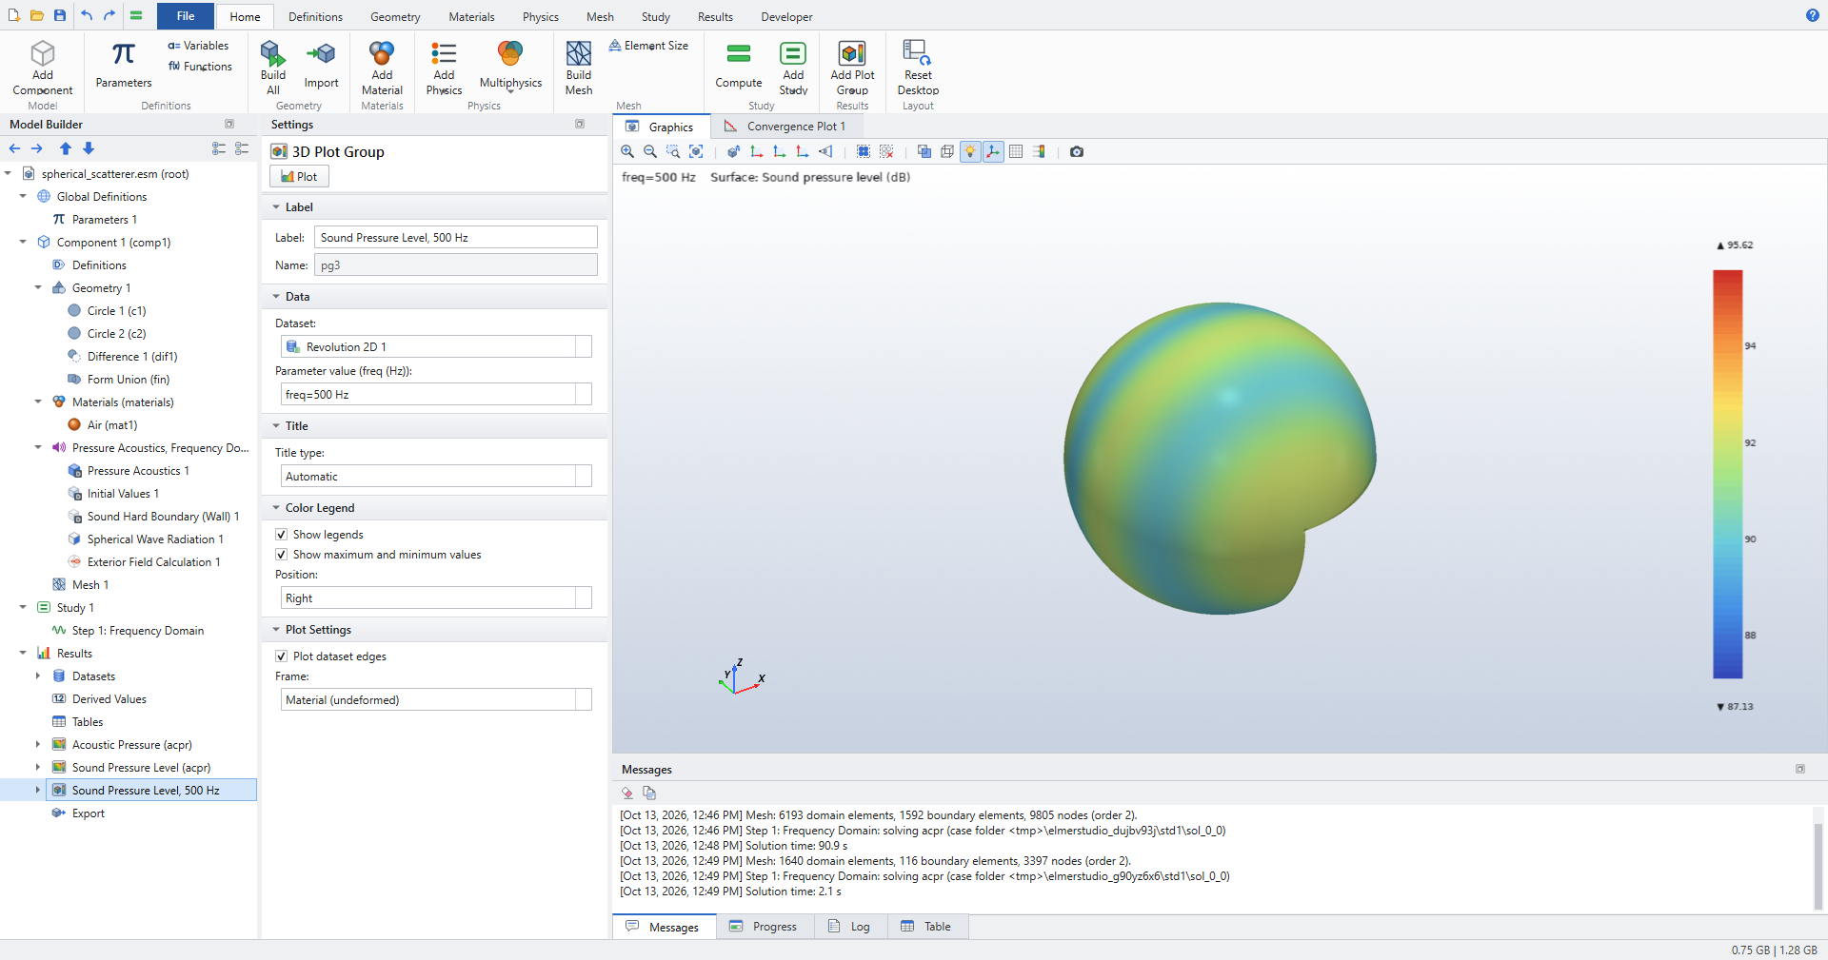1828x960 pixels.
Task: Switch to the Convergence Plot 1 tab
Action: pyautogui.click(x=785, y=127)
